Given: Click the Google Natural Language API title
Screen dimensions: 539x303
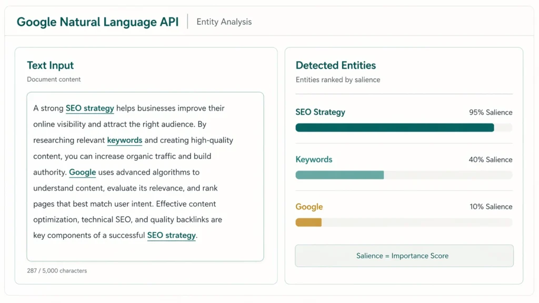Looking at the screenshot, I should 97,22.
